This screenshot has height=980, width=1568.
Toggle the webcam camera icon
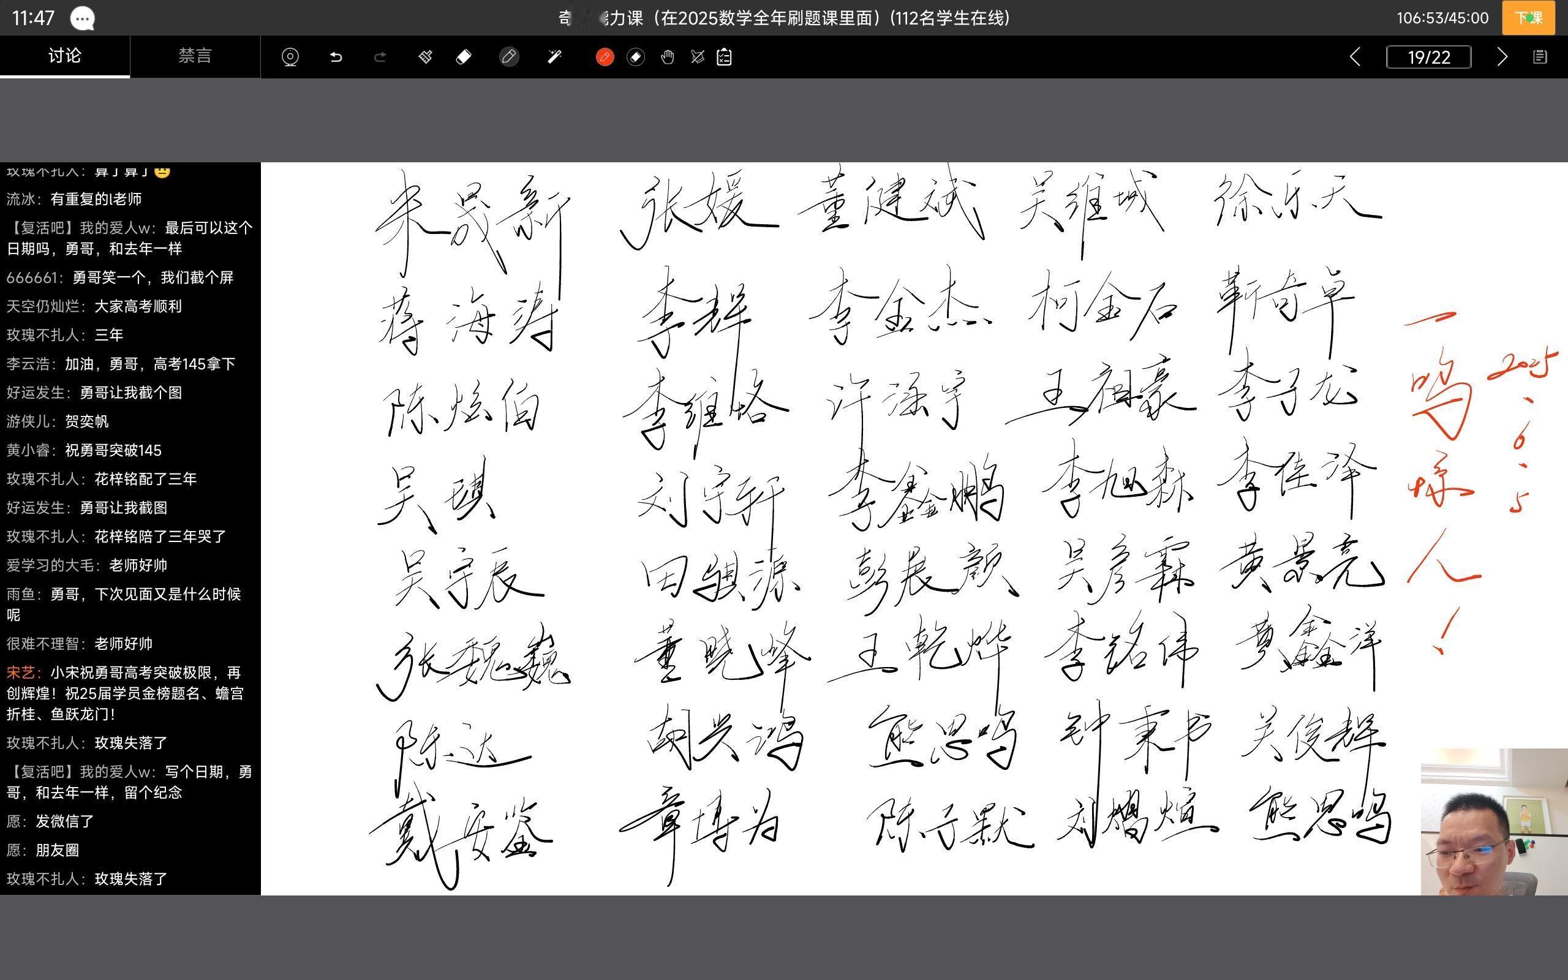click(x=290, y=57)
